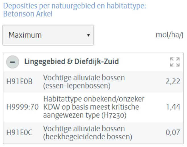Click the '(beekbegeleidende bossen)' text
The height and width of the screenshot is (147, 187).
click(x=88, y=137)
